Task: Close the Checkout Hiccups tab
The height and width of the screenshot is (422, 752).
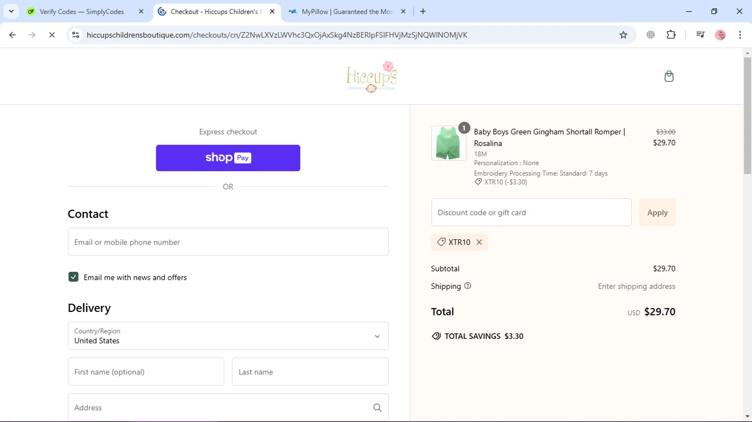Action: pyautogui.click(x=272, y=12)
